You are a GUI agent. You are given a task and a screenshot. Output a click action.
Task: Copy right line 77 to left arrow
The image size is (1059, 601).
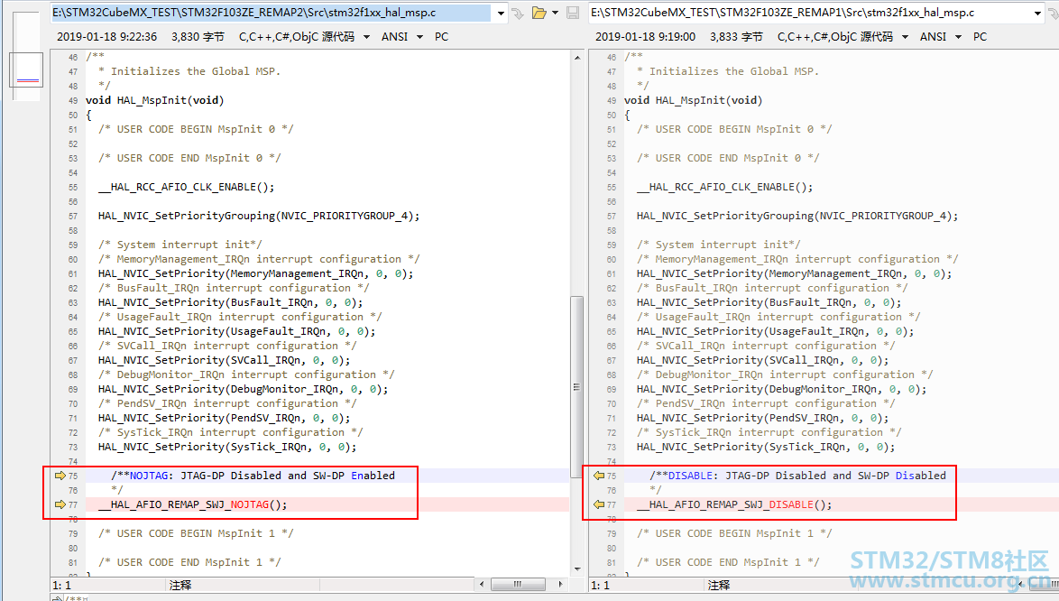tap(598, 504)
